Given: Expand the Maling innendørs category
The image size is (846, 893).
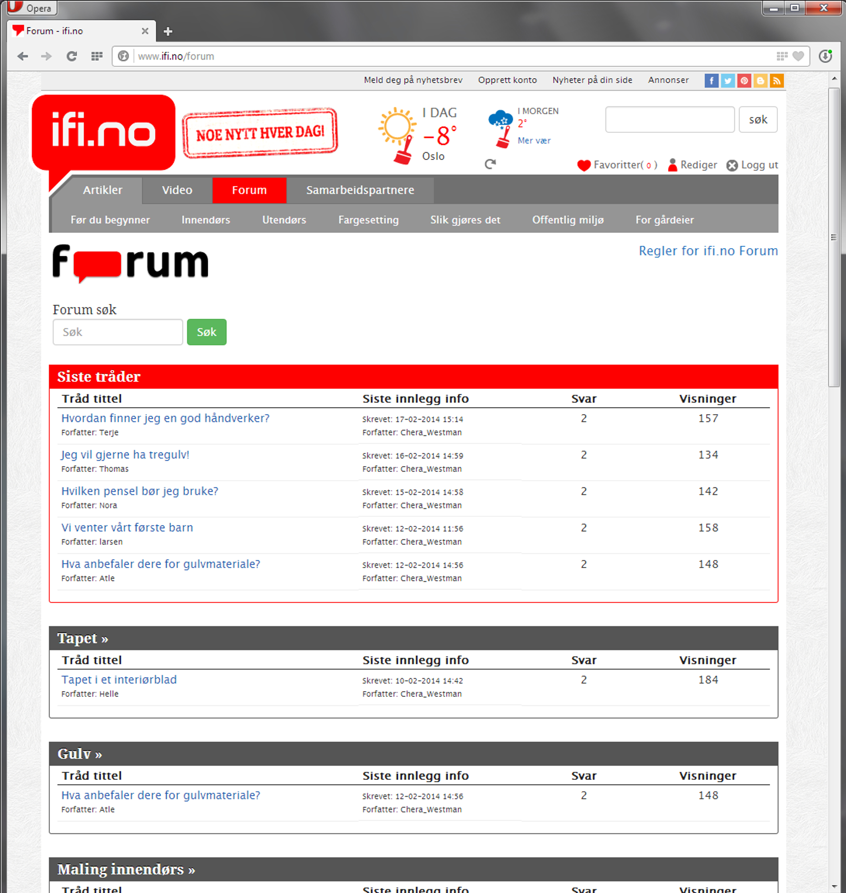Looking at the screenshot, I should pyautogui.click(x=126, y=869).
